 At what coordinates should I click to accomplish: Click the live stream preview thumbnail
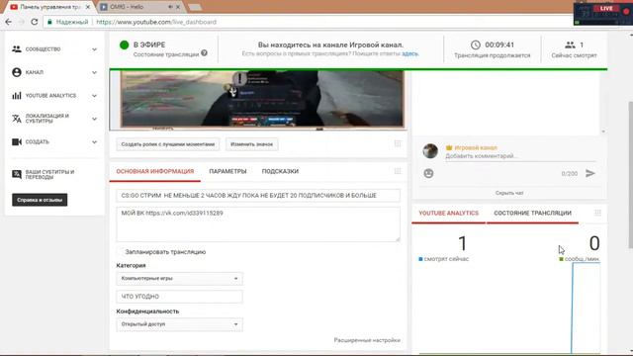coord(258,100)
